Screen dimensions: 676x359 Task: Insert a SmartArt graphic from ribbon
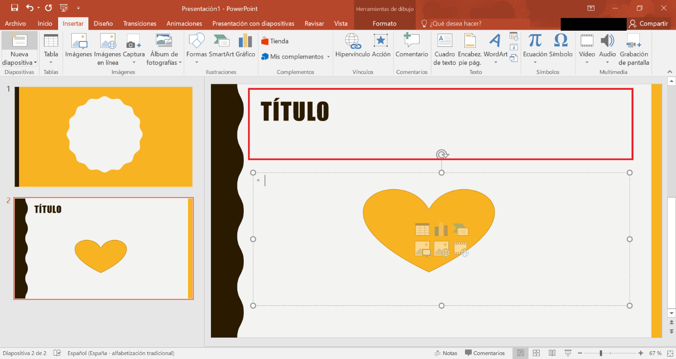pyautogui.click(x=221, y=45)
